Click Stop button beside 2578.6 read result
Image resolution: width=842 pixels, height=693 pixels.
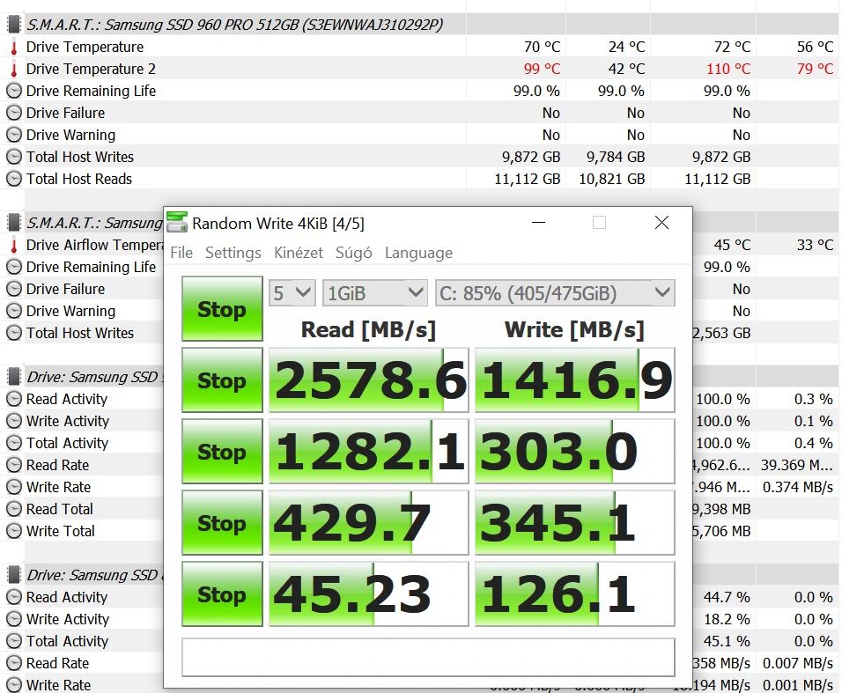coord(222,380)
